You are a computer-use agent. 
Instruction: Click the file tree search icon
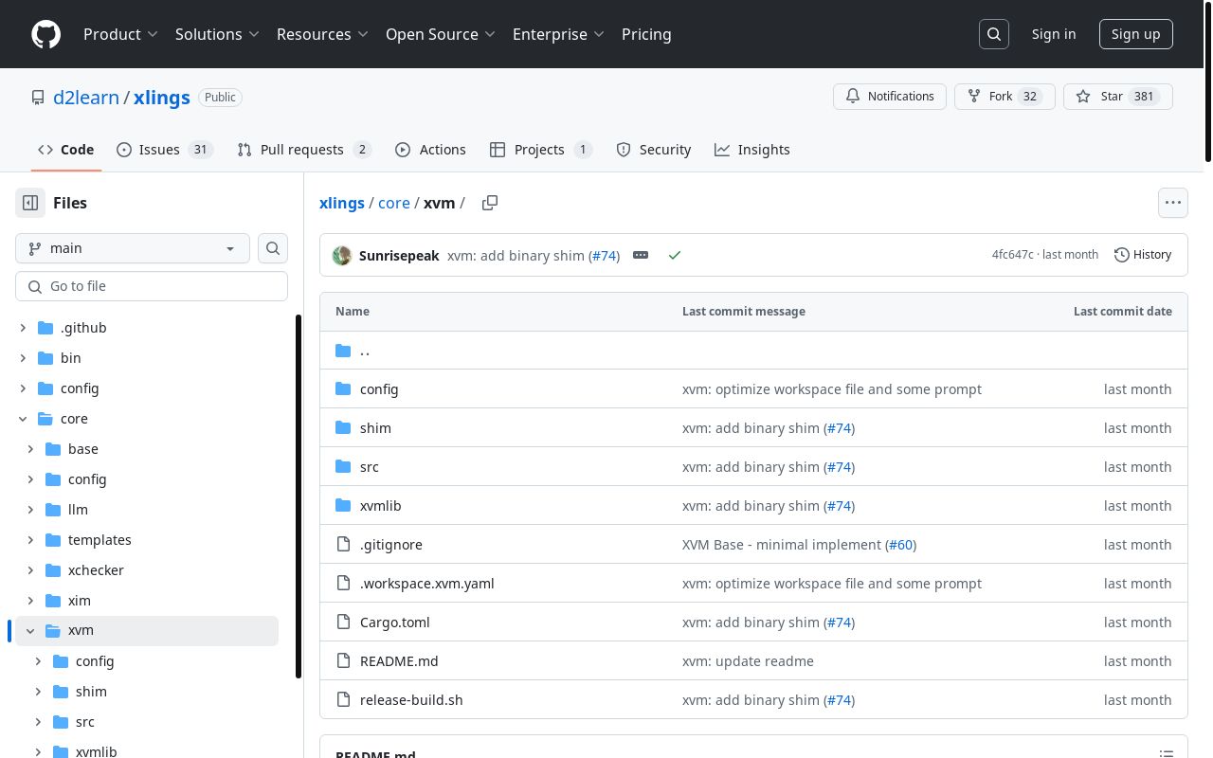pyautogui.click(x=273, y=248)
